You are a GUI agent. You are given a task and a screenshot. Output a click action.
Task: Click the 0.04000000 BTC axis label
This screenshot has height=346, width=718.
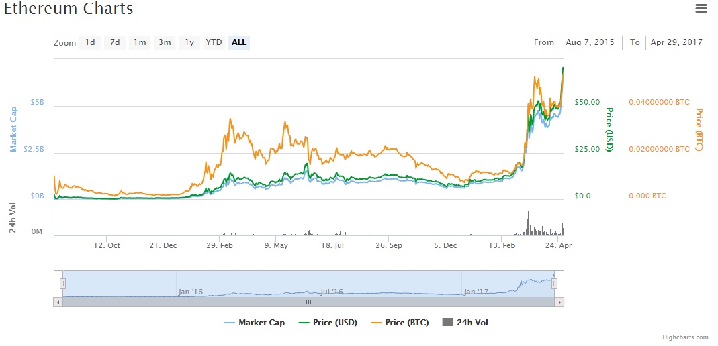659,102
